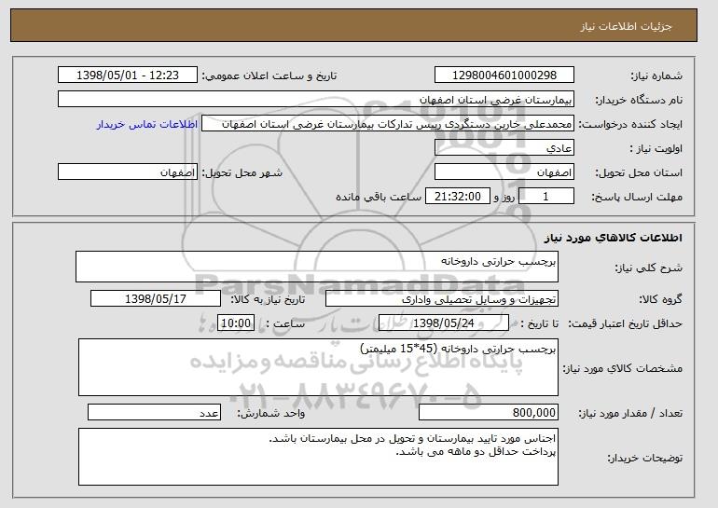Click the label شماره نیاز
The image size is (718, 508).
click(x=656, y=76)
